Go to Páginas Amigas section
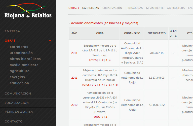Screen dimensions: 193x126 [19, 112]
